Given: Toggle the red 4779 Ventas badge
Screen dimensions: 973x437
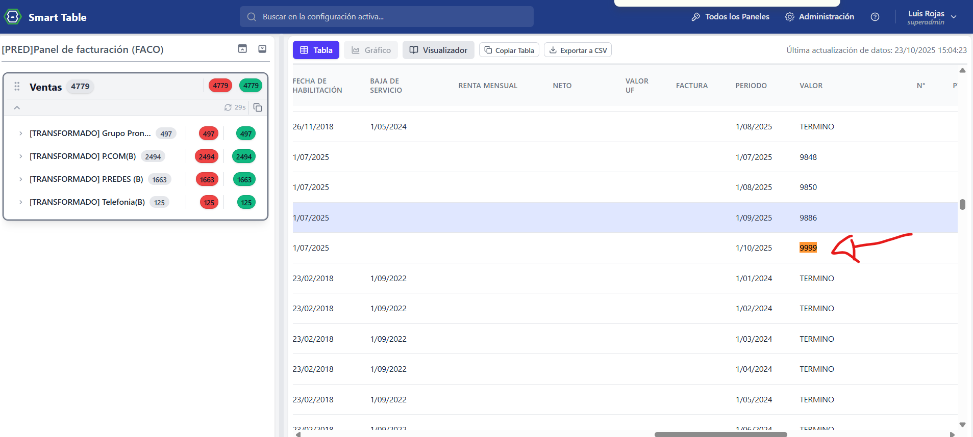Looking at the screenshot, I should click(x=220, y=86).
